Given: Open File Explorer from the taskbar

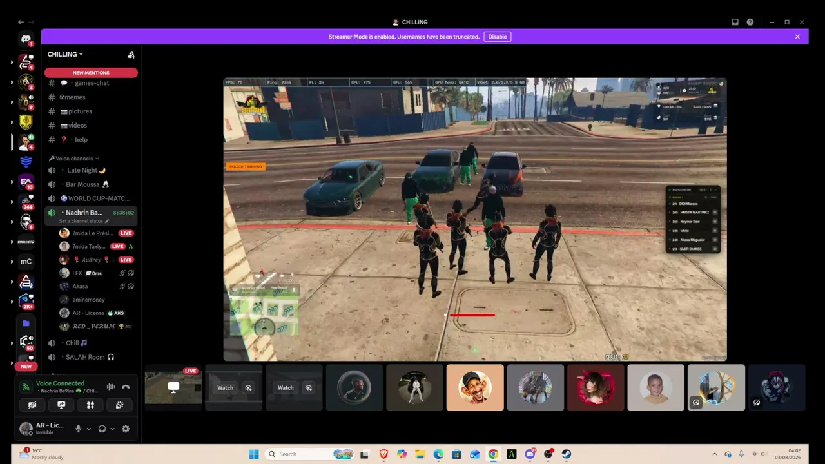Looking at the screenshot, I should (420, 454).
